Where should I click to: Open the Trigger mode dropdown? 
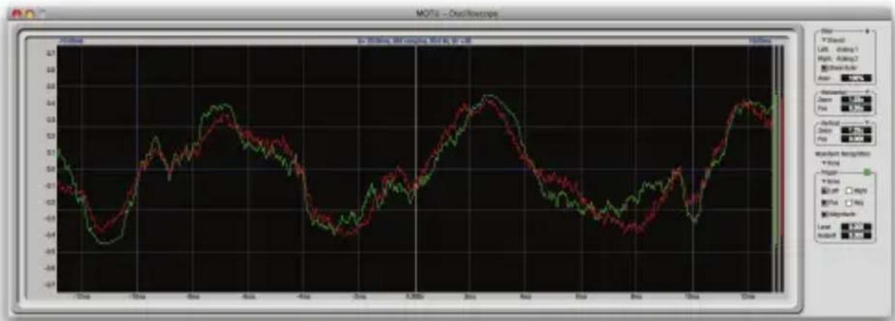click(x=832, y=182)
